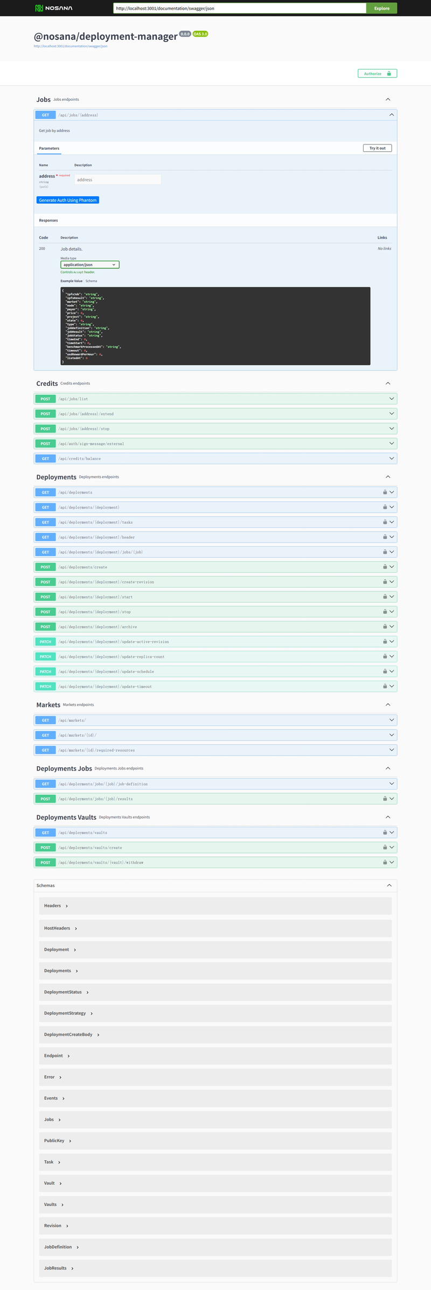Open the application/json media type dropdown

point(89,265)
